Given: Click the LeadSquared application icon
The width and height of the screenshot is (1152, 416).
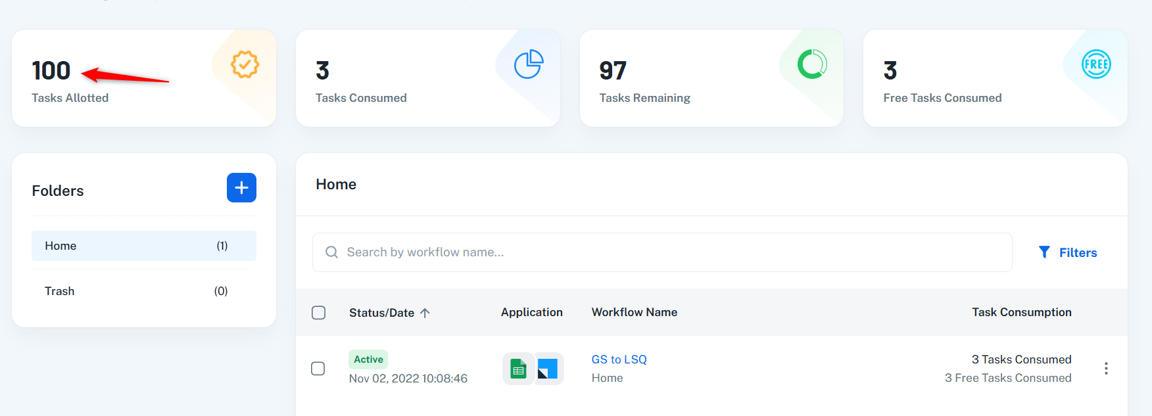Looking at the screenshot, I should point(548,369).
